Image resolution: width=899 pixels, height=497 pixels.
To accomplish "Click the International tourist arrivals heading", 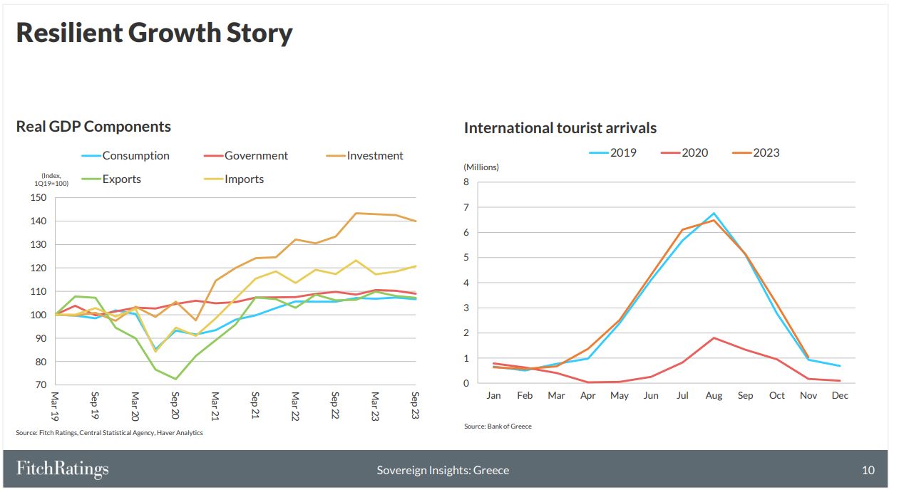I will [560, 128].
